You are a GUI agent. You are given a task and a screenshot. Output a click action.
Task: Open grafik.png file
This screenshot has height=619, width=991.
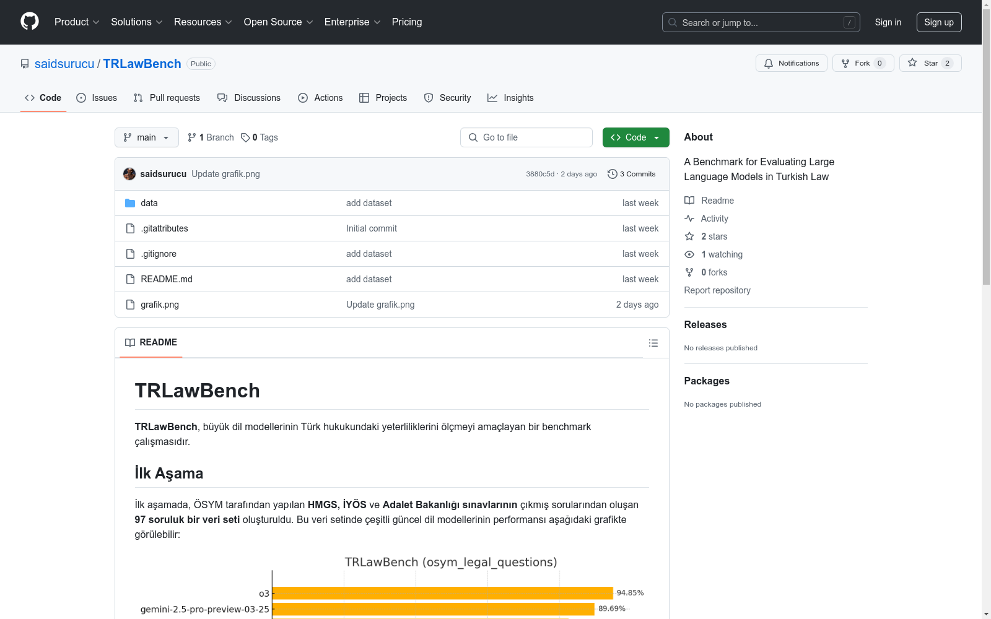tap(160, 305)
